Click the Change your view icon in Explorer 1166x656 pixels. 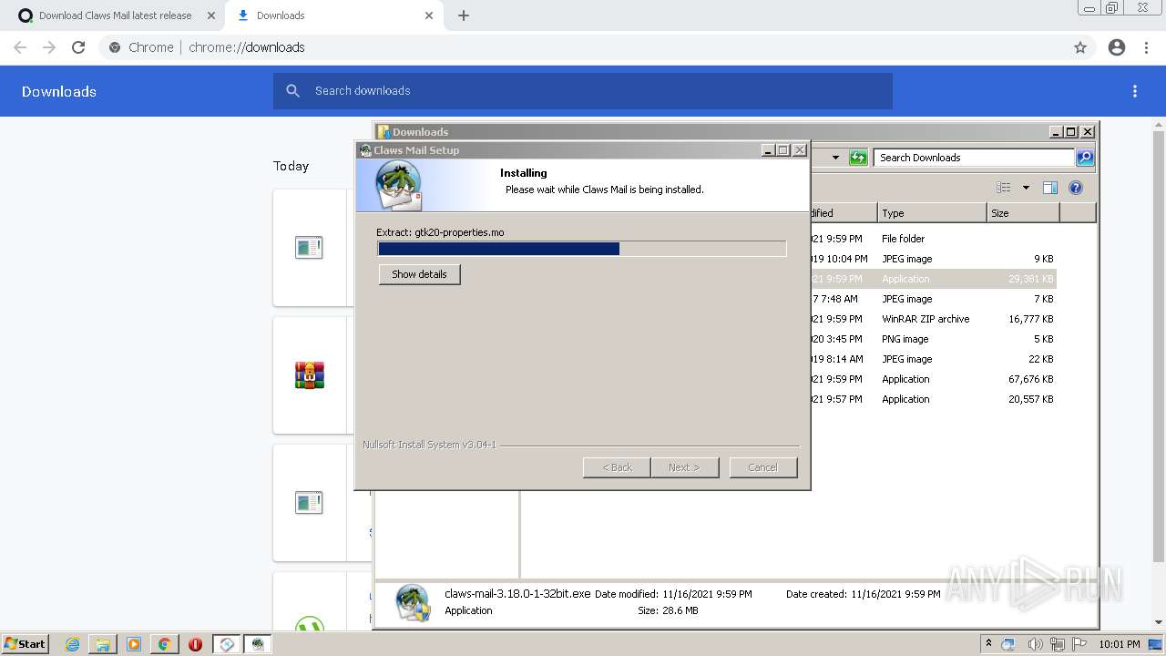pyautogui.click(x=1004, y=188)
